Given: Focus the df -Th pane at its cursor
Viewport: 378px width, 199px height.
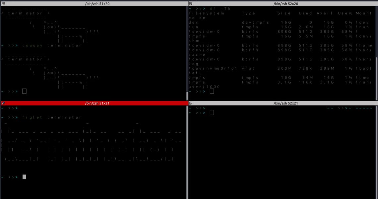Looking at the screenshot, I should (212, 91).
